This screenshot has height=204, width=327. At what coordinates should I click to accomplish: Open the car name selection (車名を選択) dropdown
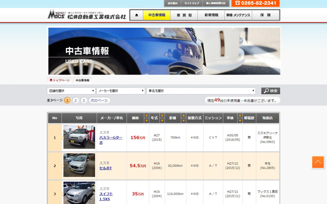coord(201,91)
